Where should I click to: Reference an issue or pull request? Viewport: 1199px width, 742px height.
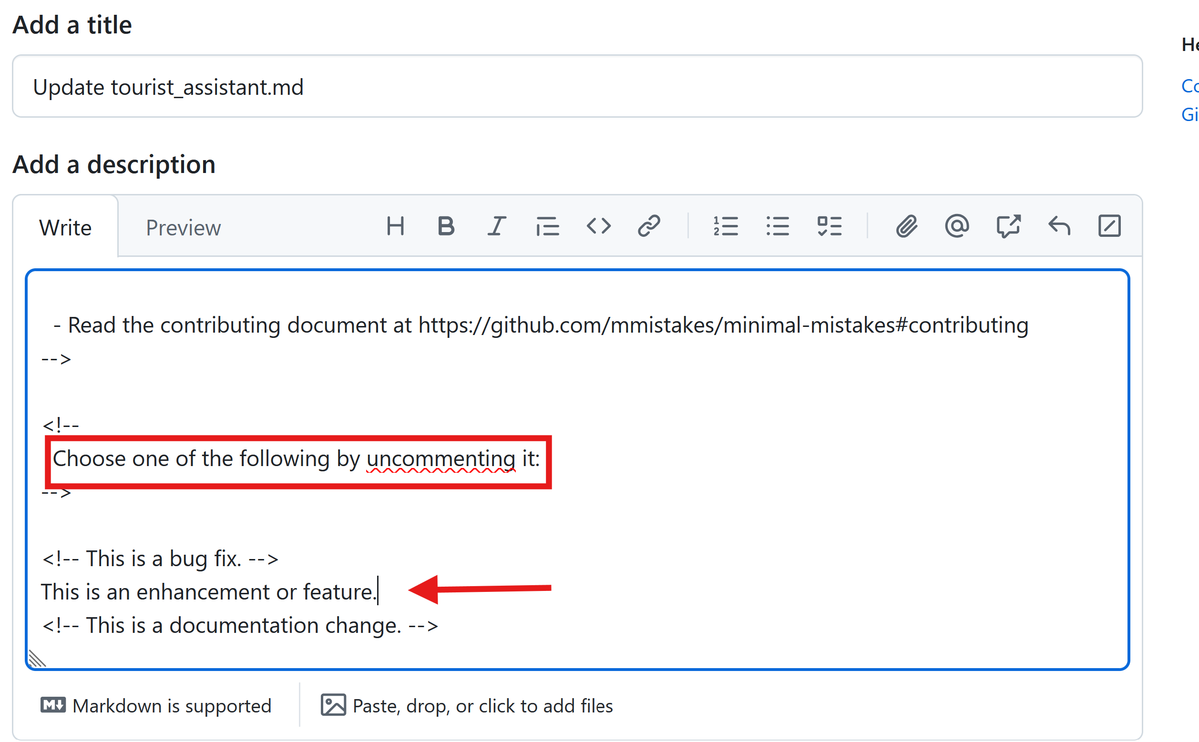click(1008, 227)
